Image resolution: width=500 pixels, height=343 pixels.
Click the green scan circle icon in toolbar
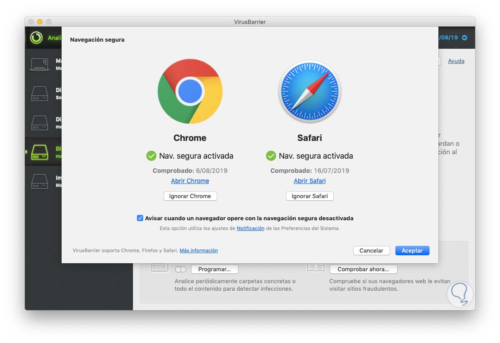(36, 38)
